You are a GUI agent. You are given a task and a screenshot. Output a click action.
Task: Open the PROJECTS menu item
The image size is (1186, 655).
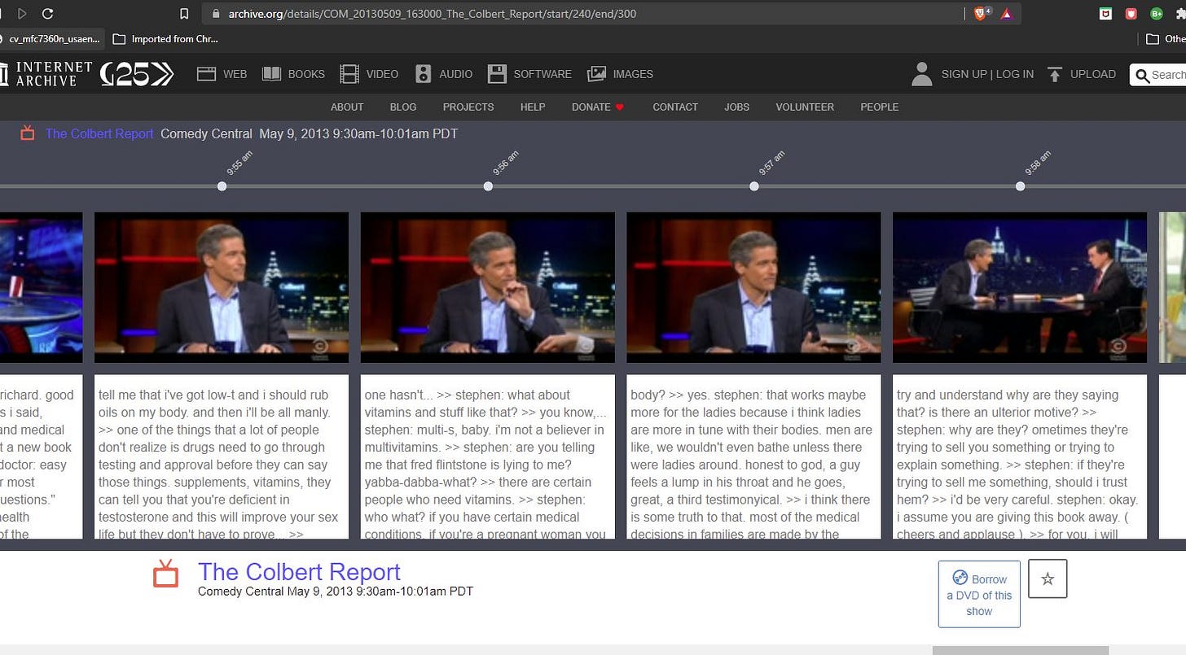468,107
